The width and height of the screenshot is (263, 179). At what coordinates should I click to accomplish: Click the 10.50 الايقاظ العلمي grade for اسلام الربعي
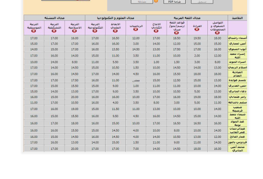coord(115,68)
